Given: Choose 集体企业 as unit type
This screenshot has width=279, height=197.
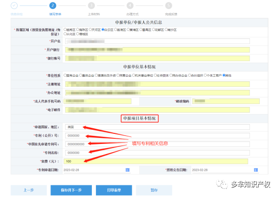Looking at the screenshot, I should click(81, 75).
